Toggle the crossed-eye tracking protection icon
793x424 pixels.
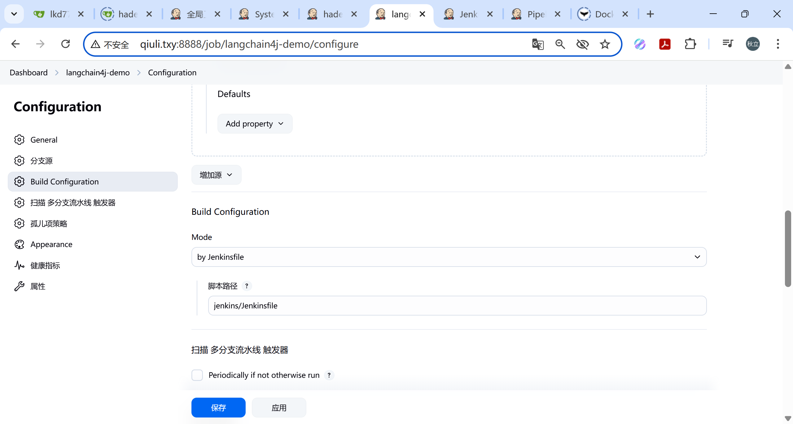[582, 44]
